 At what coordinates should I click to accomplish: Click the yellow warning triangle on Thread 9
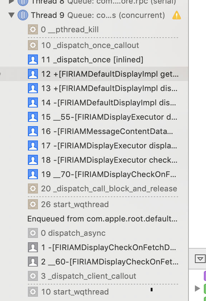click(177, 15)
